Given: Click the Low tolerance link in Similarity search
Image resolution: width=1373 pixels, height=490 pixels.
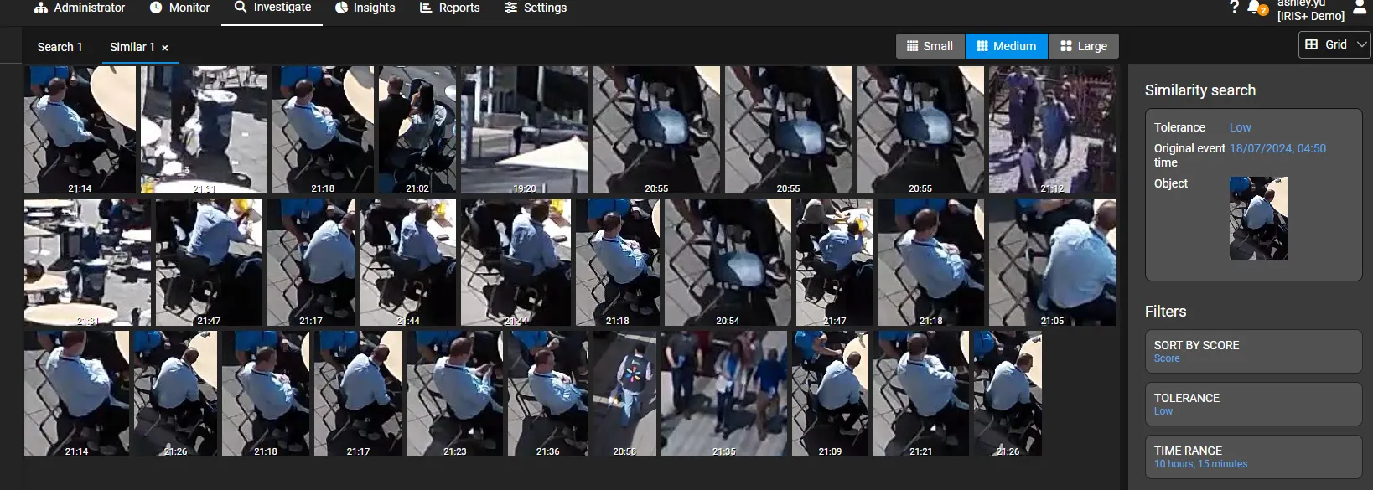Looking at the screenshot, I should pyautogui.click(x=1240, y=127).
